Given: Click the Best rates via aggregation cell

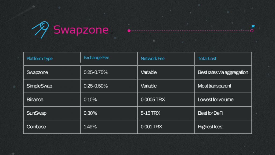Looking at the screenshot, I should tap(223, 72).
